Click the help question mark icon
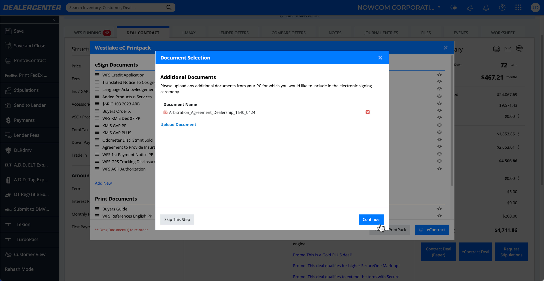Viewport: 544px width, 281px height. point(502,8)
